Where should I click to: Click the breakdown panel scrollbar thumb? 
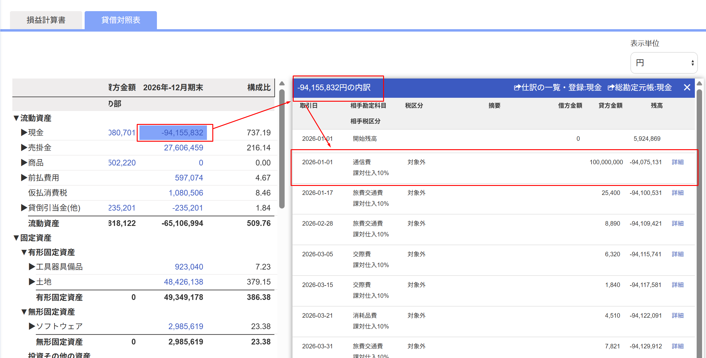coord(699,224)
